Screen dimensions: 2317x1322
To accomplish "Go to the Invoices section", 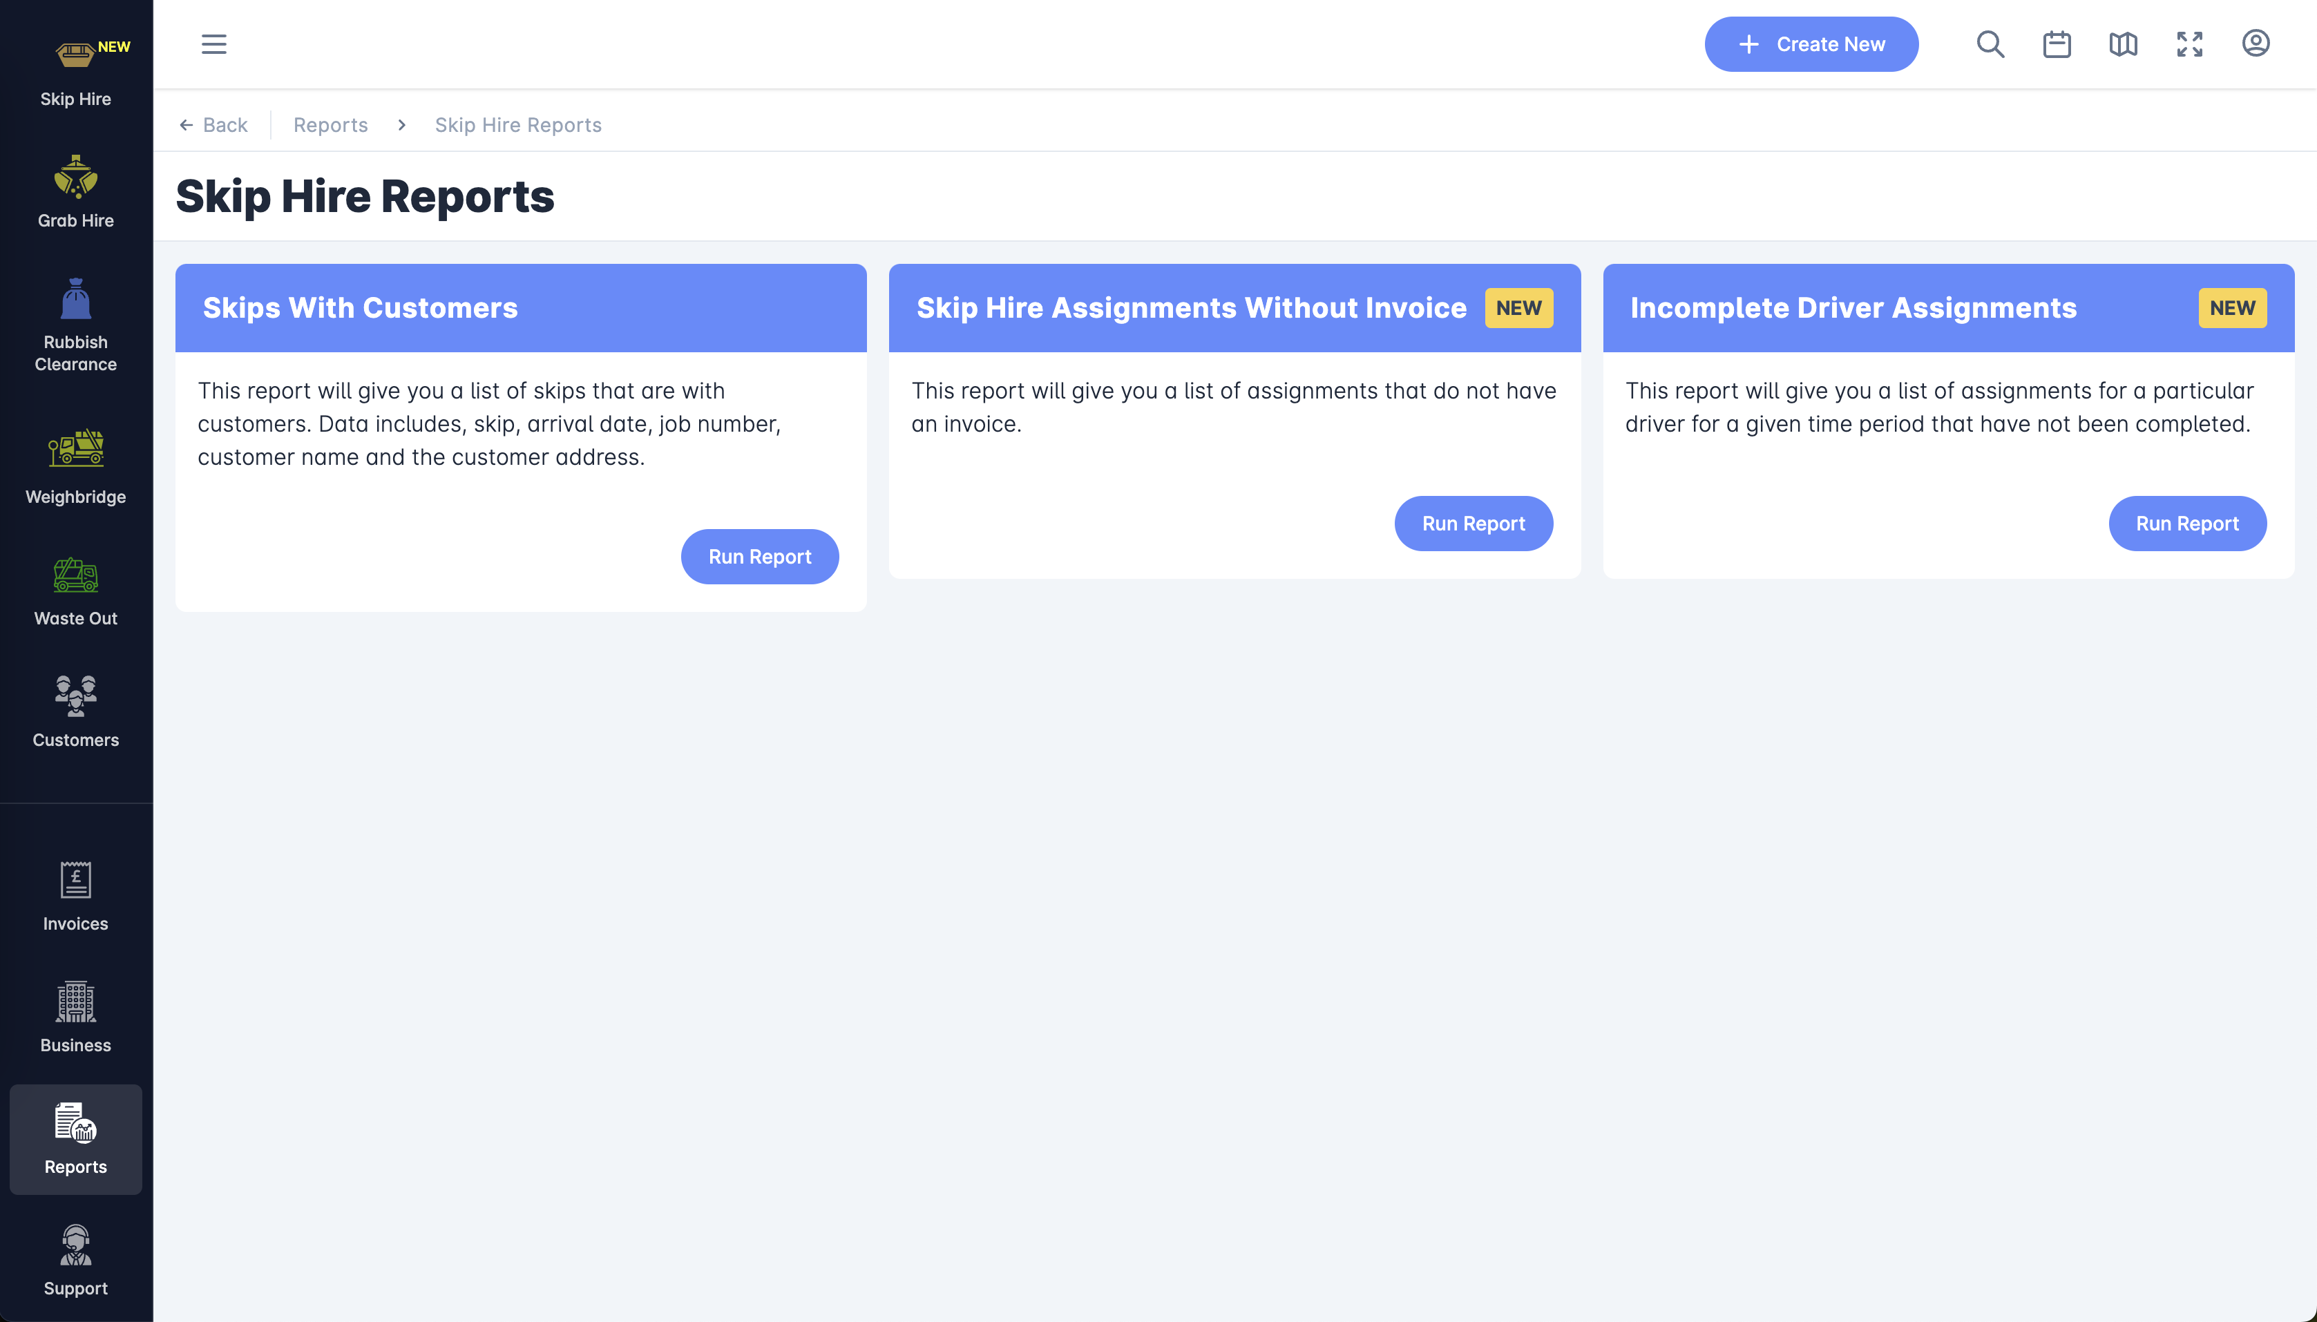I will click(75, 896).
